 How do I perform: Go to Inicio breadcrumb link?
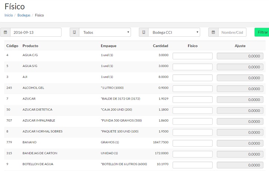[9, 15]
